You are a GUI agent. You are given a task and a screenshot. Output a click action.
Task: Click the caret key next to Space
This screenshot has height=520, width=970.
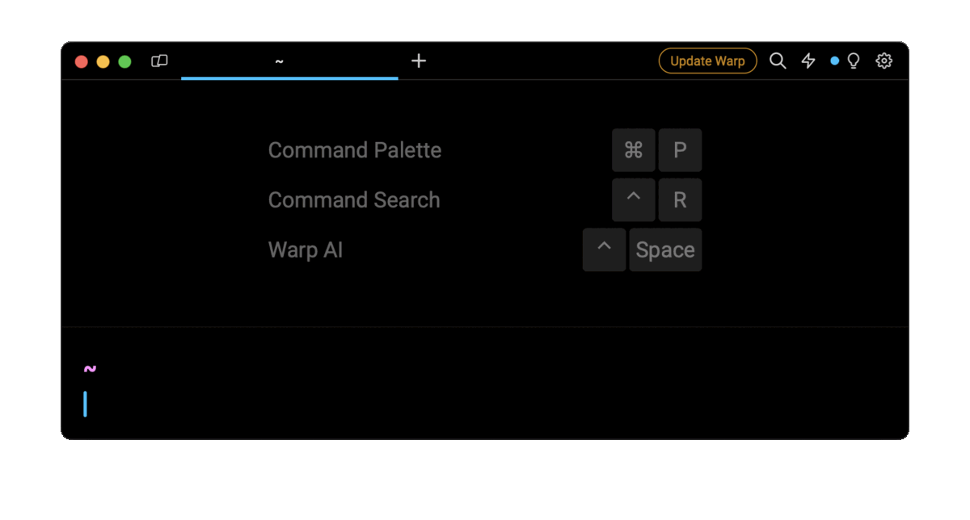(x=604, y=250)
